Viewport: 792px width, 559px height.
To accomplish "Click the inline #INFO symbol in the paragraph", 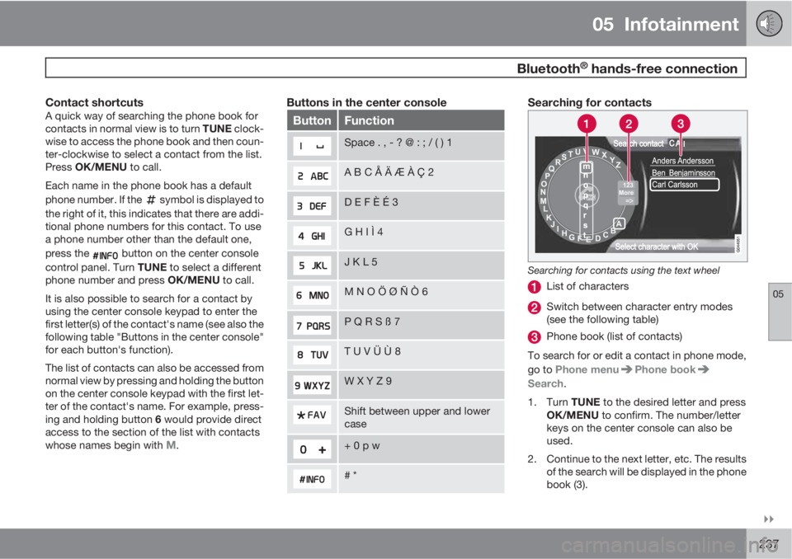I will pos(105,255).
